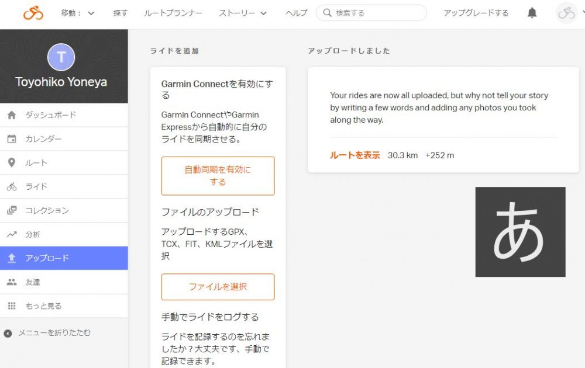The height and width of the screenshot is (368, 585).
Task: Open もっと見る in sidebar
Action: [64, 306]
